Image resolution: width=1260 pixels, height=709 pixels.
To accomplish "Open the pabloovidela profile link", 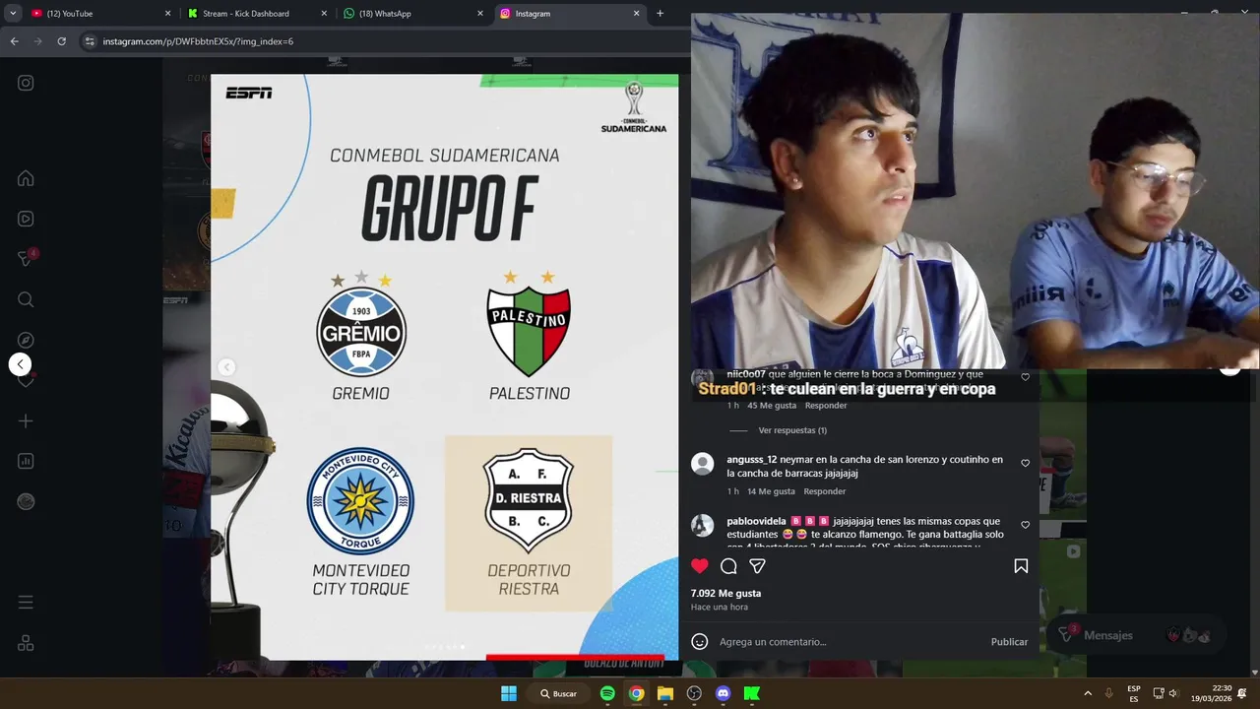I will tap(756, 521).
